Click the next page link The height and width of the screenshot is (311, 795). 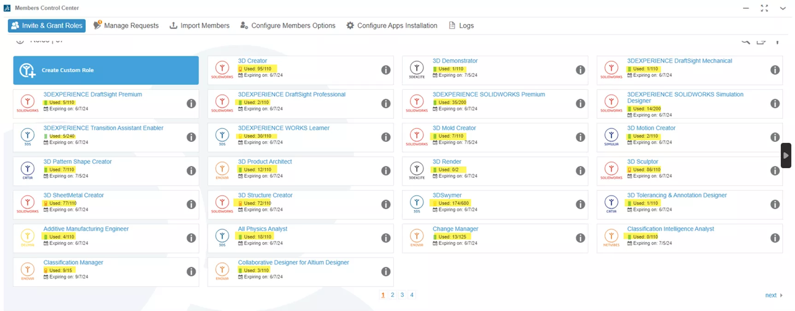tap(774, 295)
